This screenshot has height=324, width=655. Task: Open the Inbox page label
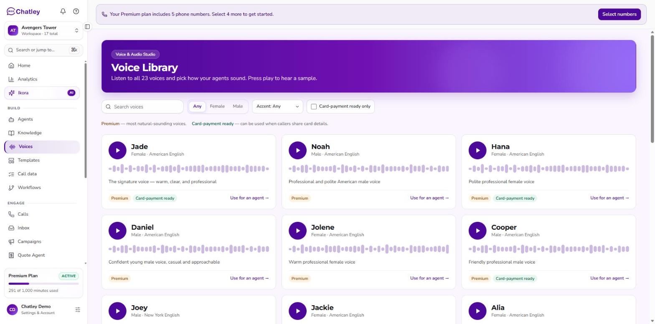coord(23,228)
